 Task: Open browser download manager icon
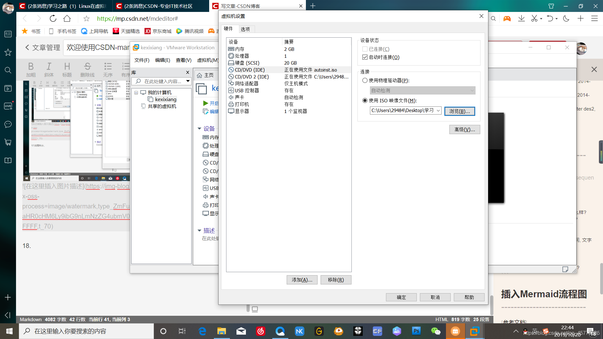[x=521, y=19]
